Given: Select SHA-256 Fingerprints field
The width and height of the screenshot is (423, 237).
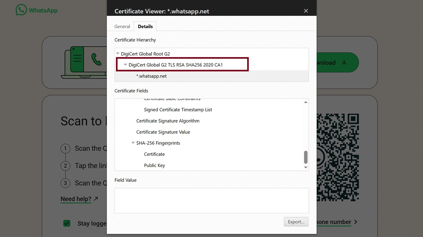Looking at the screenshot, I should (x=158, y=143).
